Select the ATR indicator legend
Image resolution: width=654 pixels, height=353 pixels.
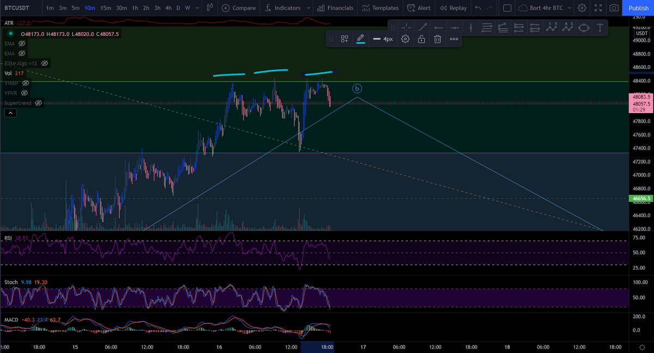coord(16,23)
